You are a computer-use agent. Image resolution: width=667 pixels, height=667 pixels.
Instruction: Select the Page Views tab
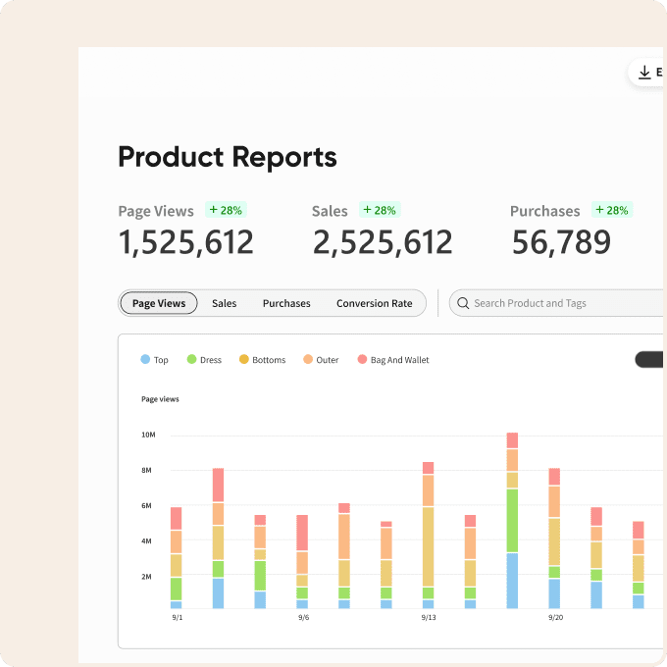click(x=159, y=303)
